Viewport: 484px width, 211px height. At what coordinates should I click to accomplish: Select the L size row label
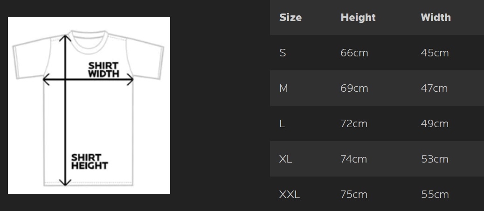282,124
